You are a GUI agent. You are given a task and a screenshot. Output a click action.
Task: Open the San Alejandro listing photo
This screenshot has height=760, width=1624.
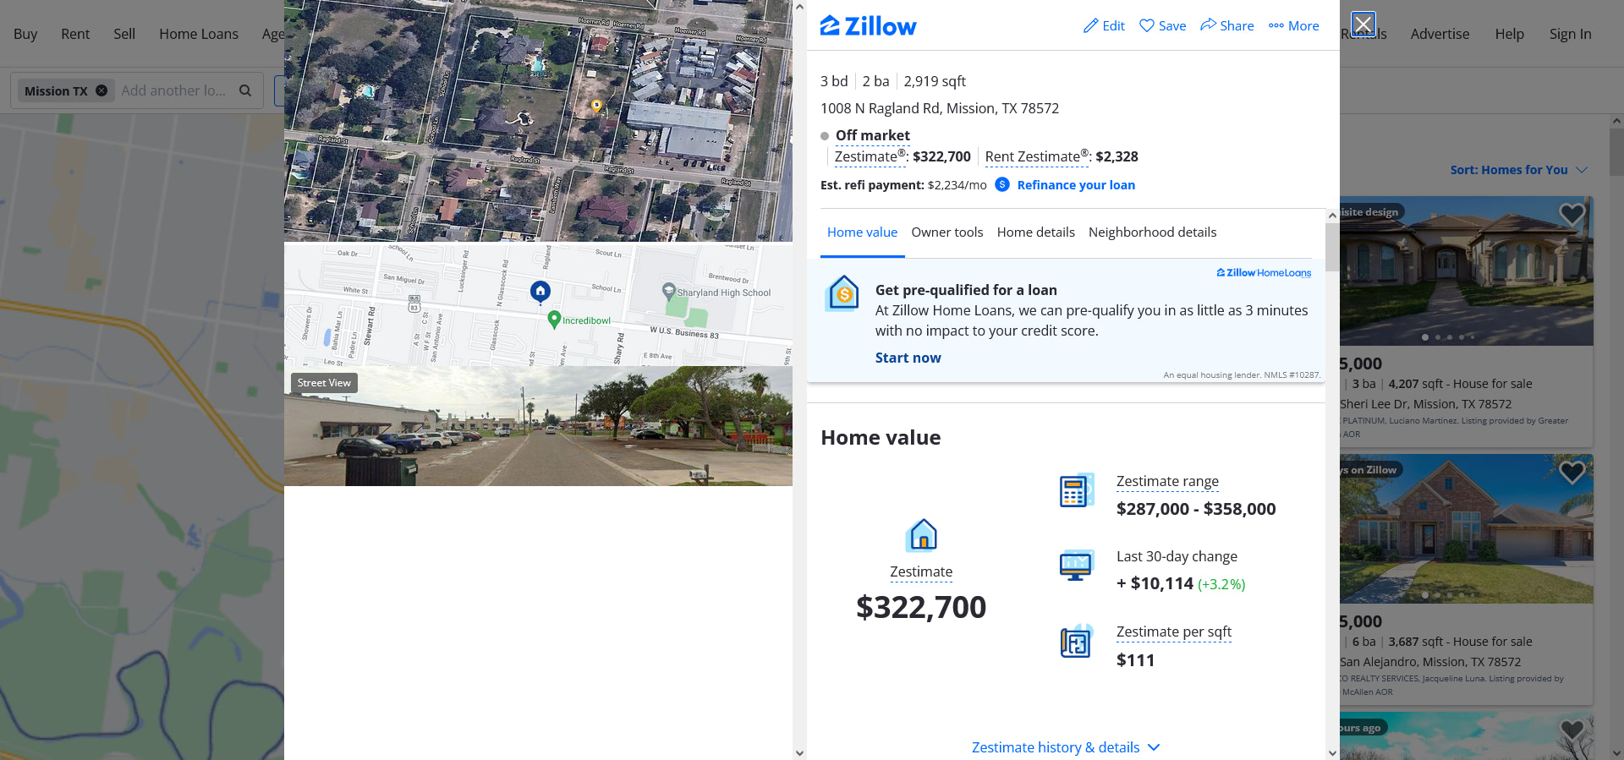pos(1466,528)
